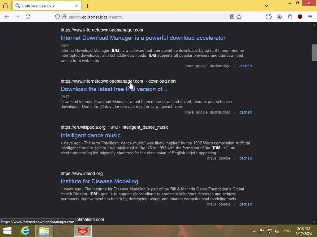Open a new tab with plus button
The height and width of the screenshot is (237, 317).
point(87,6)
